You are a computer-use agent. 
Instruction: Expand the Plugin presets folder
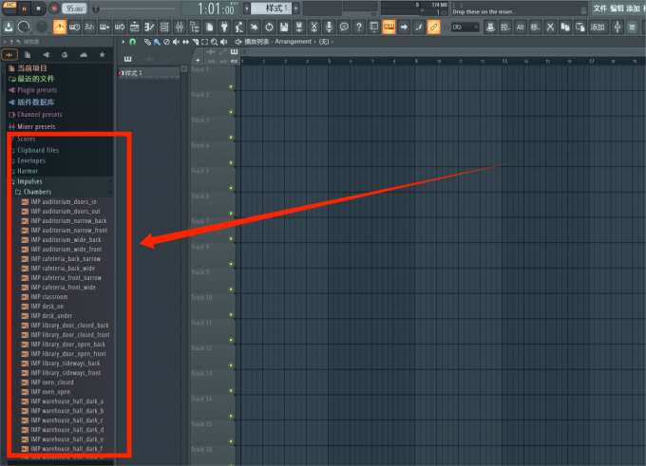[x=33, y=90]
